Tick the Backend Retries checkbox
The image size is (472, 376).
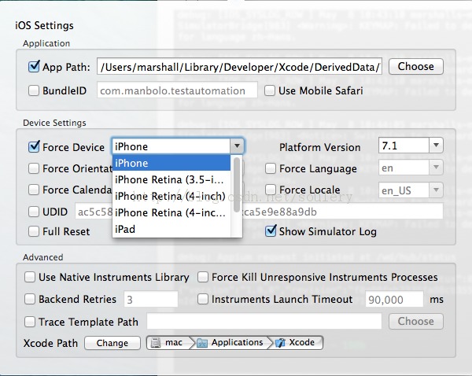pyautogui.click(x=30, y=299)
